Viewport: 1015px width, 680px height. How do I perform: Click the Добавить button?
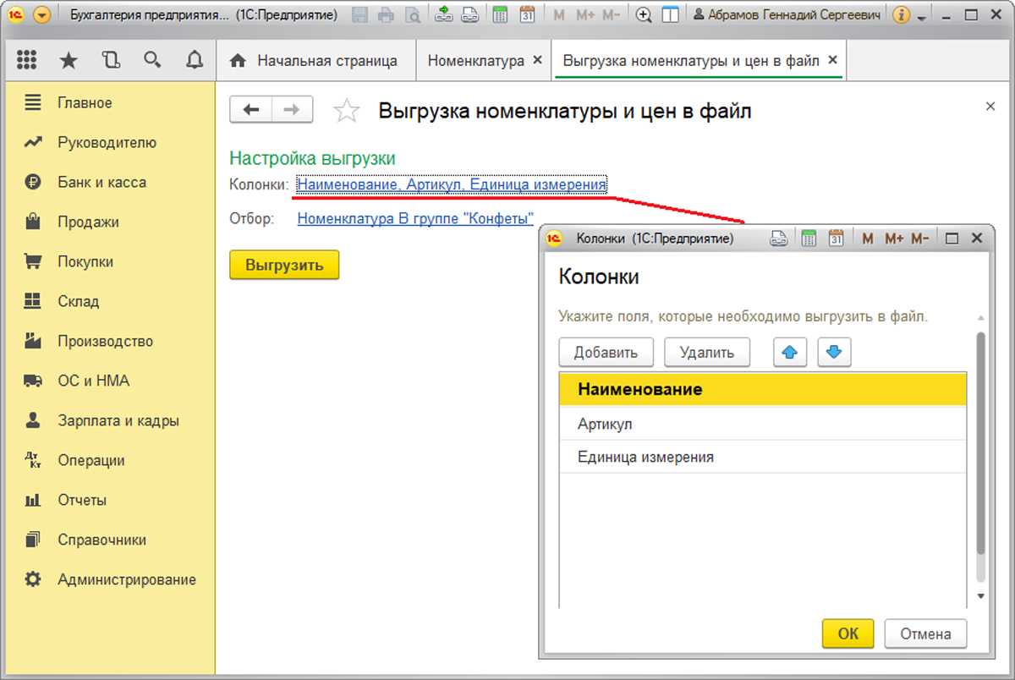(x=606, y=353)
